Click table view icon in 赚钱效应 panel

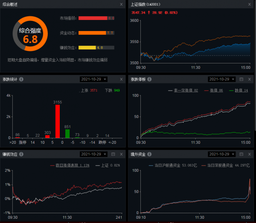[x=113, y=154]
